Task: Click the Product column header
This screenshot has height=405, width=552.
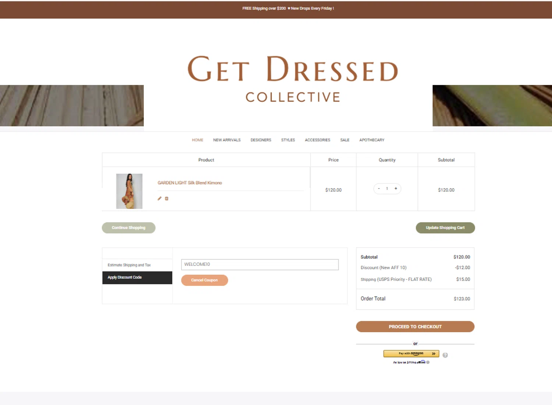Action: (206, 160)
